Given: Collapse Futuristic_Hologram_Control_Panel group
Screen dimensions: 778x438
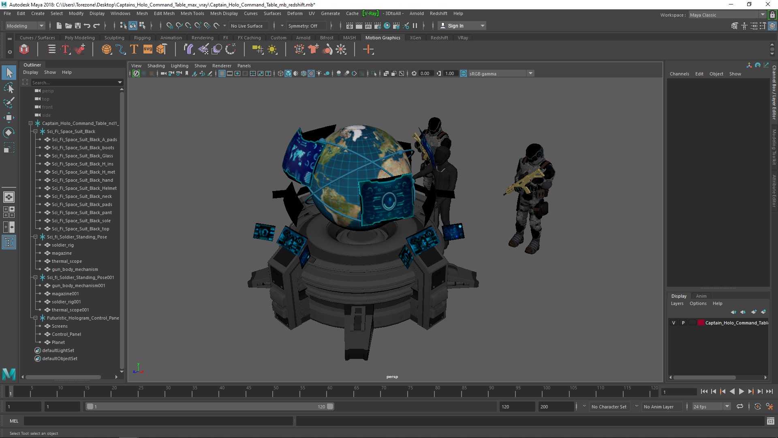Looking at the screenshot, I should 35,318.
